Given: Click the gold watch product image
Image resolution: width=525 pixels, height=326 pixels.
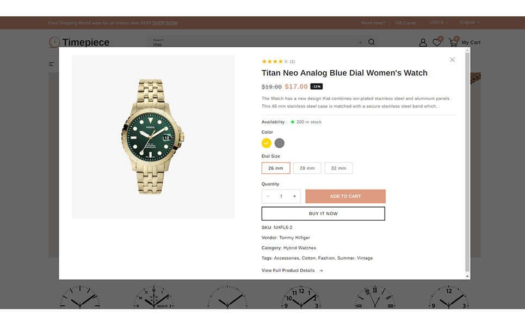Looking at the screenshot, I should click(153, 136).
